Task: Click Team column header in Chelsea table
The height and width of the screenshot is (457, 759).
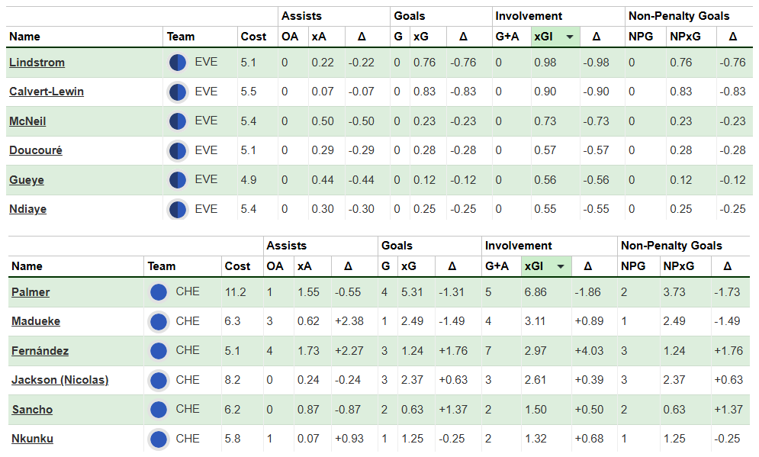Action: pyautogui.click(x=161, y=266)
